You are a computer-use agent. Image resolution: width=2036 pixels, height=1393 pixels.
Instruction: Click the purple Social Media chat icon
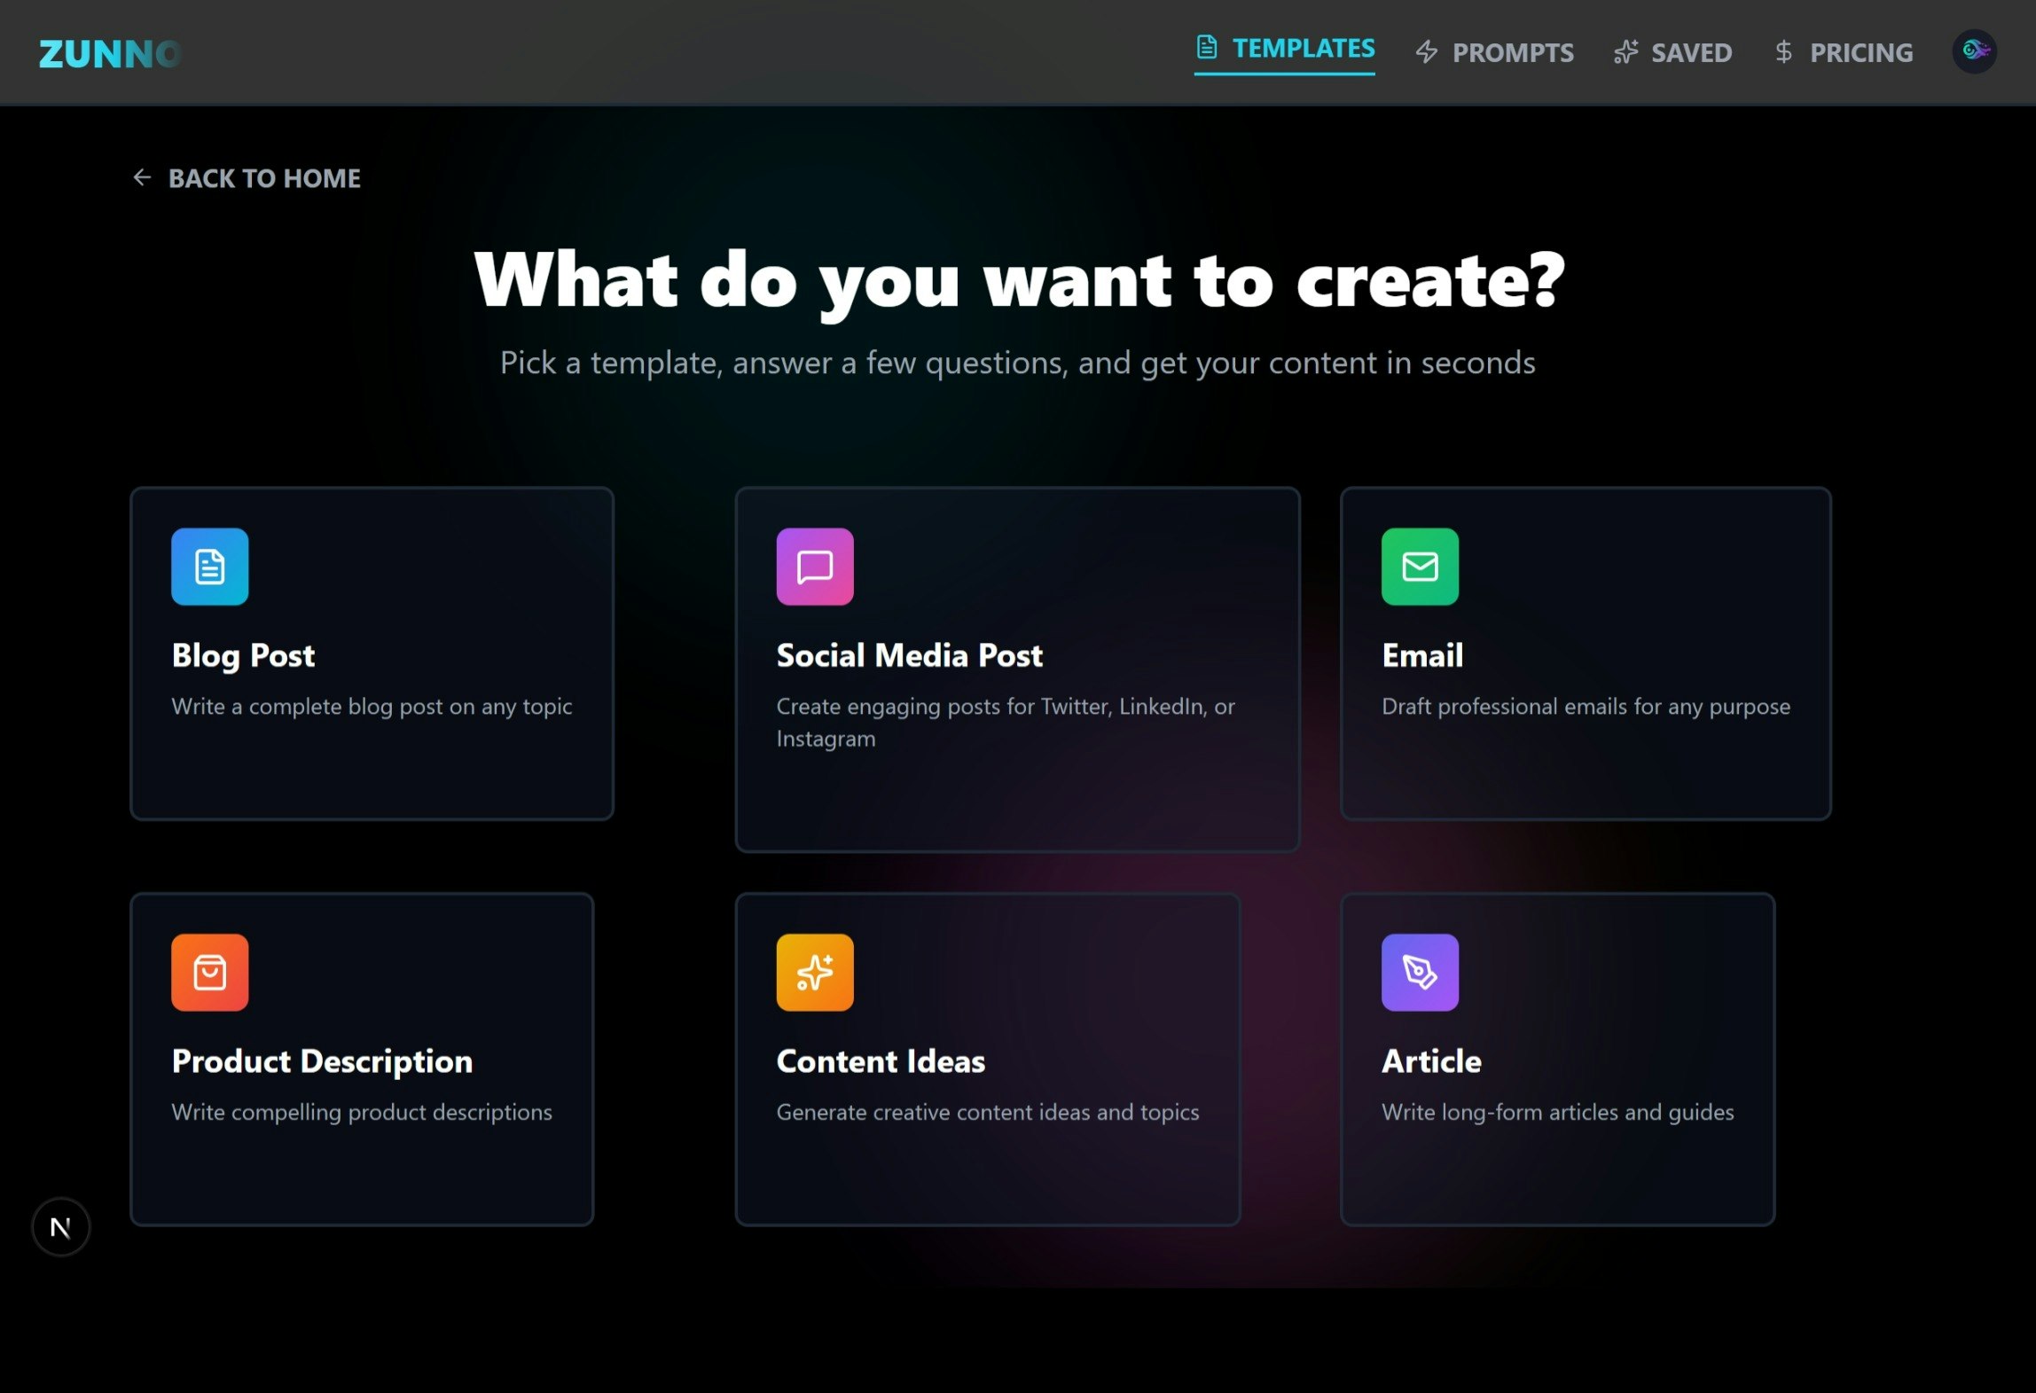pyautogui.click(x=814, y=567)
